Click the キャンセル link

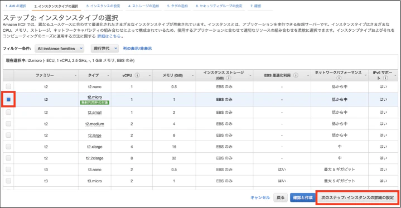[260, 197]
